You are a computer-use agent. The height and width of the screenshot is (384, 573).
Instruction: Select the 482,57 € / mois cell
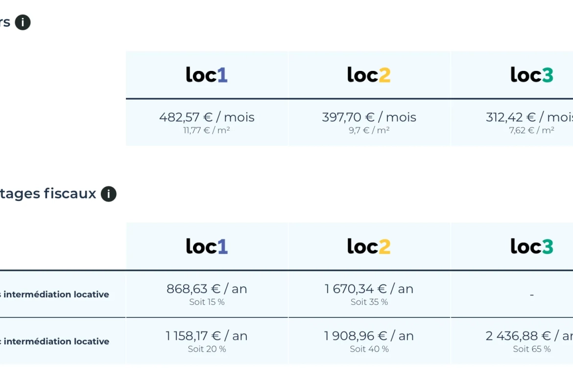pyautogui.click(x=207, y=123)
